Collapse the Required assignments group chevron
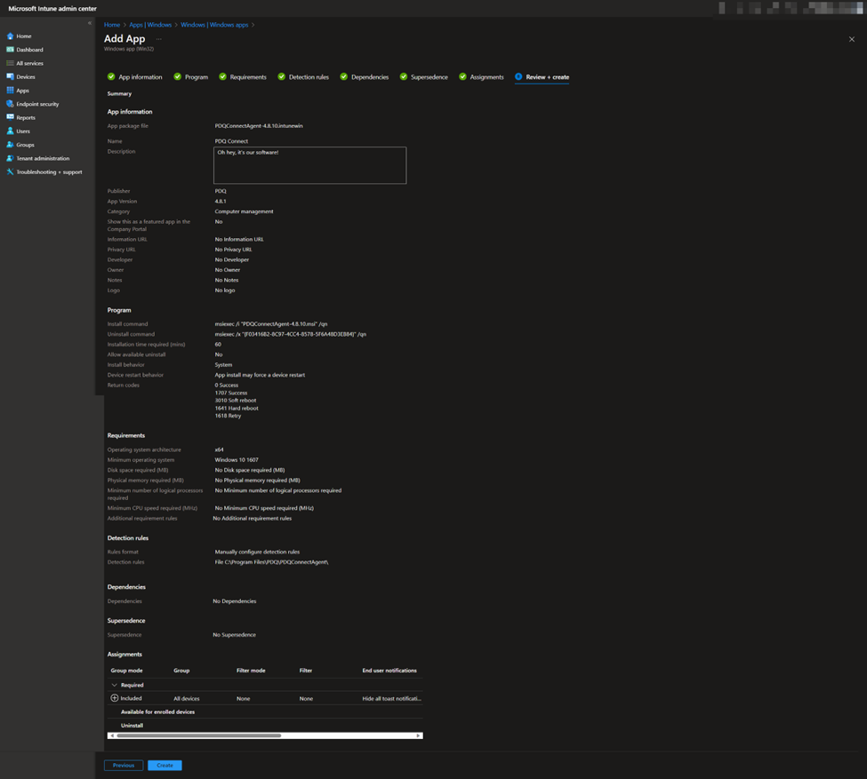Viewport: 867px width, 779px height. (x=115, y=685)
